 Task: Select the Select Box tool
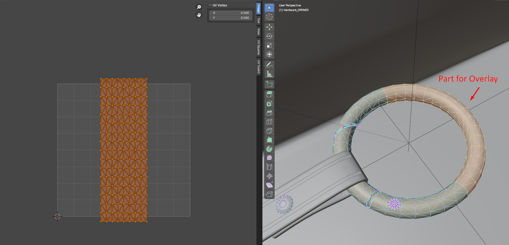269,7
